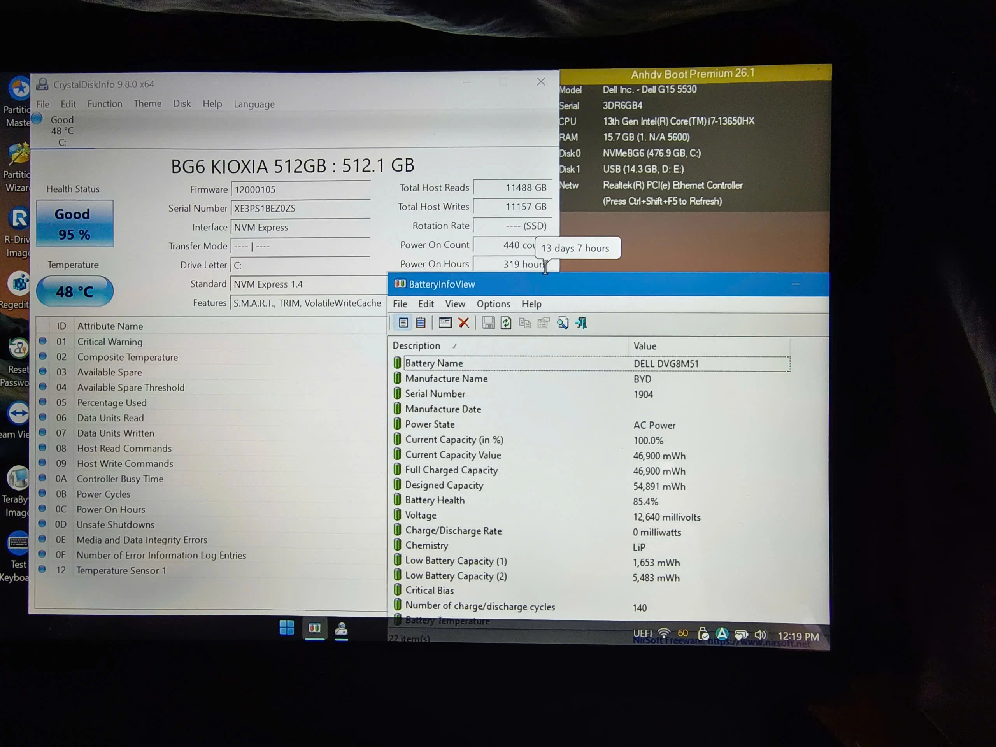Select the Full Charged Capacity row
The height and width of the screenshot is (747, 996).
591,470
